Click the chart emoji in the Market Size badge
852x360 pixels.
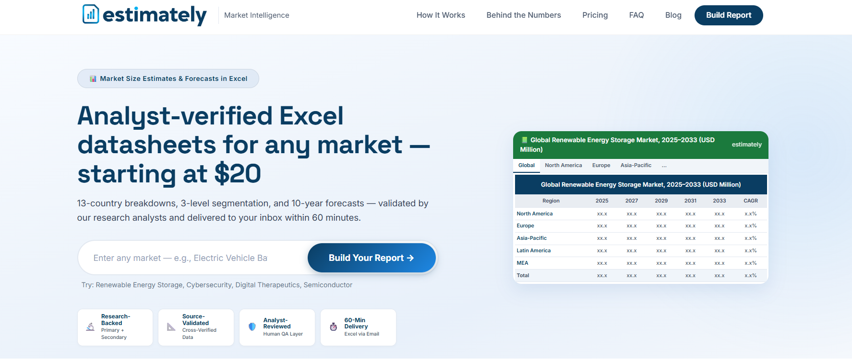(x=93, y=79)
